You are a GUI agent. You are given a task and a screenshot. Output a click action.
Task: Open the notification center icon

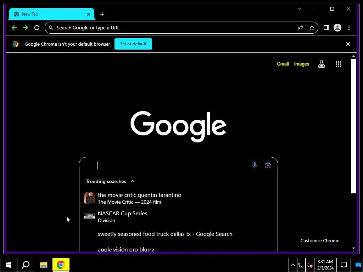(344, 265)
